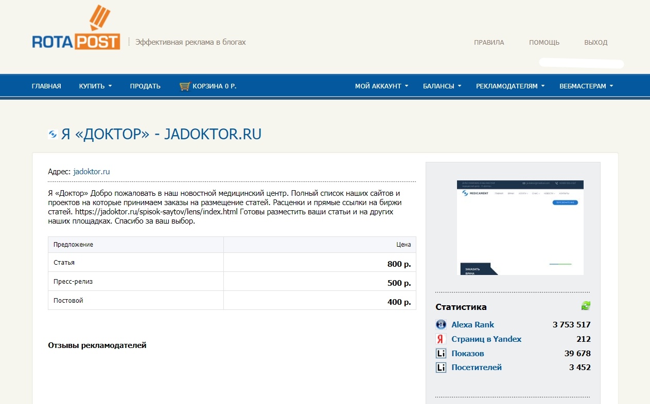The height and width of the screenshot is (404, 650).
Task: Click the RotaPost logo
Action: [76, 28]
